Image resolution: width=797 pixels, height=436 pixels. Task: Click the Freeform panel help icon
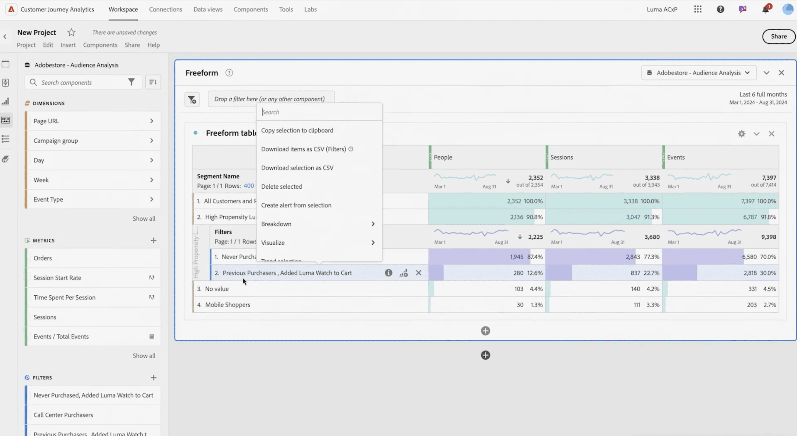(229, 73)
